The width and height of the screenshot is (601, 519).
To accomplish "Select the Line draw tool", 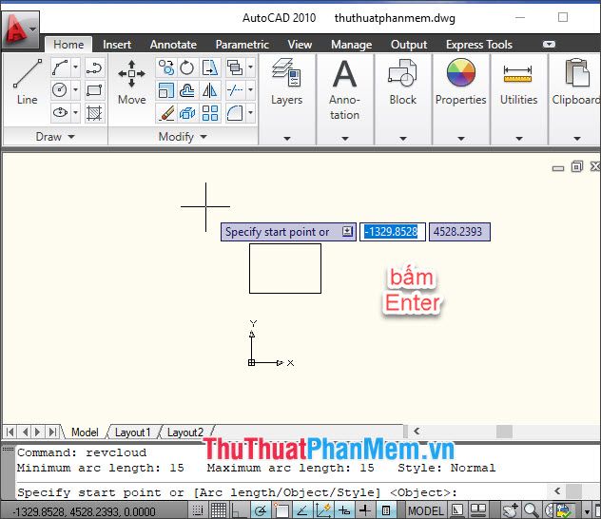I will [x=27, y=82].
